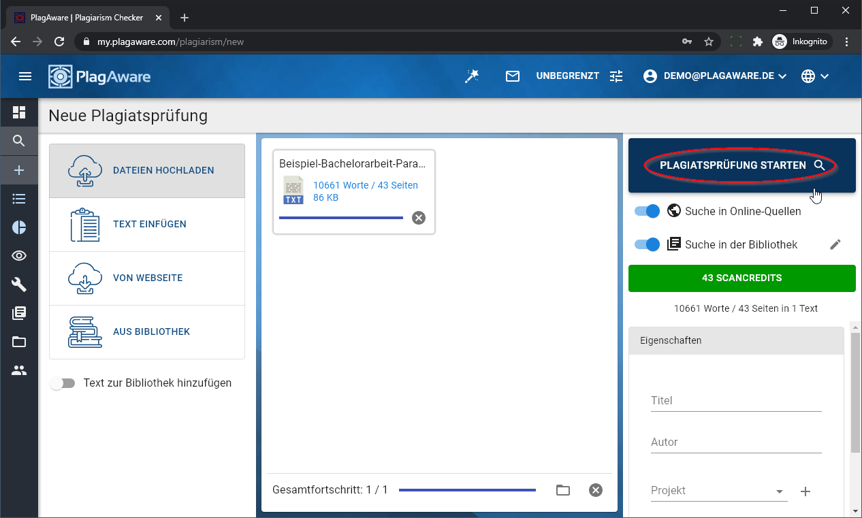Select VON WEBSEITE option
Viewport: 862px width, 518px height.
click(147, 278)
